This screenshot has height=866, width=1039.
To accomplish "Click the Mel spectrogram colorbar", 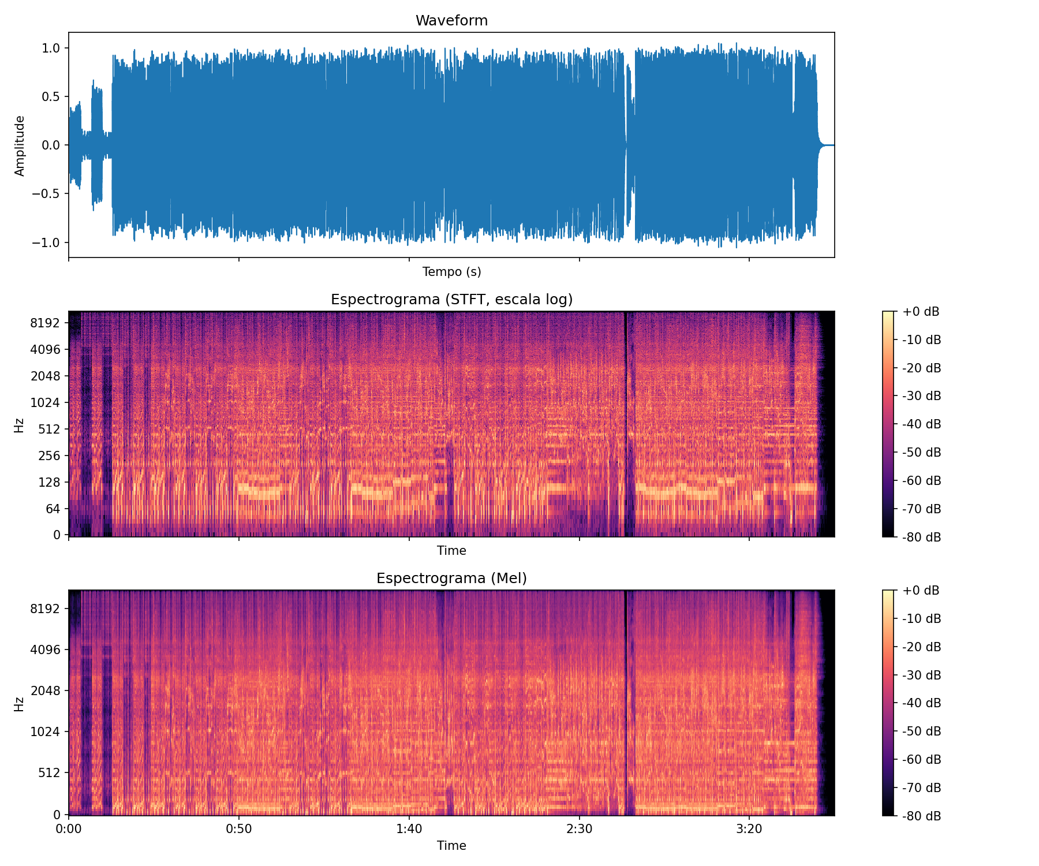I will click(x=888, y=703).
